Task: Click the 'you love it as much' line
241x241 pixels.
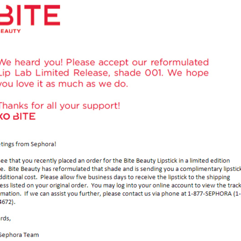Action: [x=42, y=84]
